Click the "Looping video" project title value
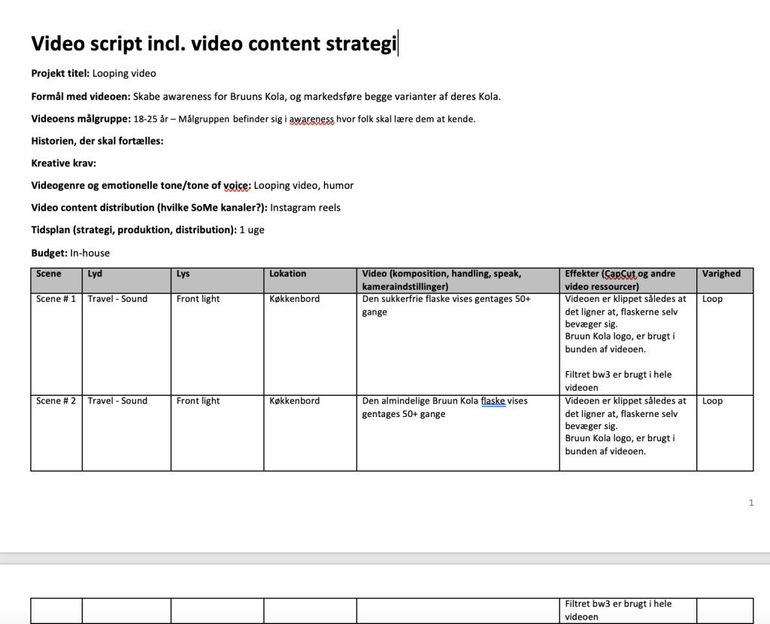Viewport: 770px width, 624px height. [x=124, y=73]
